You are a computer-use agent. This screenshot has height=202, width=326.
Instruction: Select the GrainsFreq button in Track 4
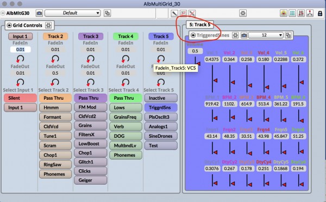coord(126,117)
